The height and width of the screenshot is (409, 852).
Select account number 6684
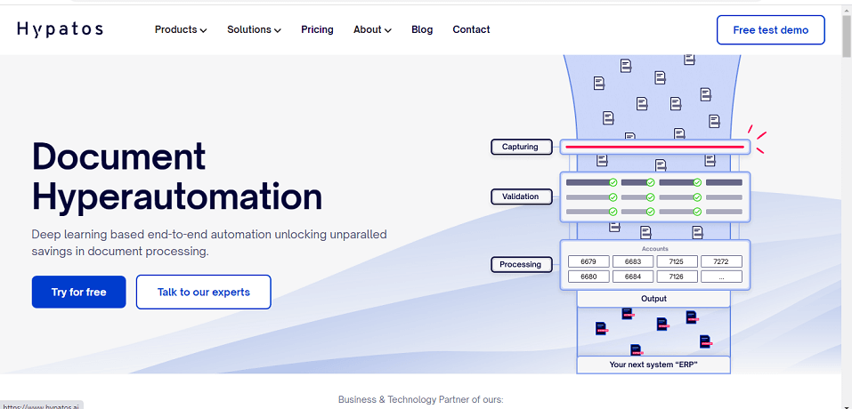(633, 277)
